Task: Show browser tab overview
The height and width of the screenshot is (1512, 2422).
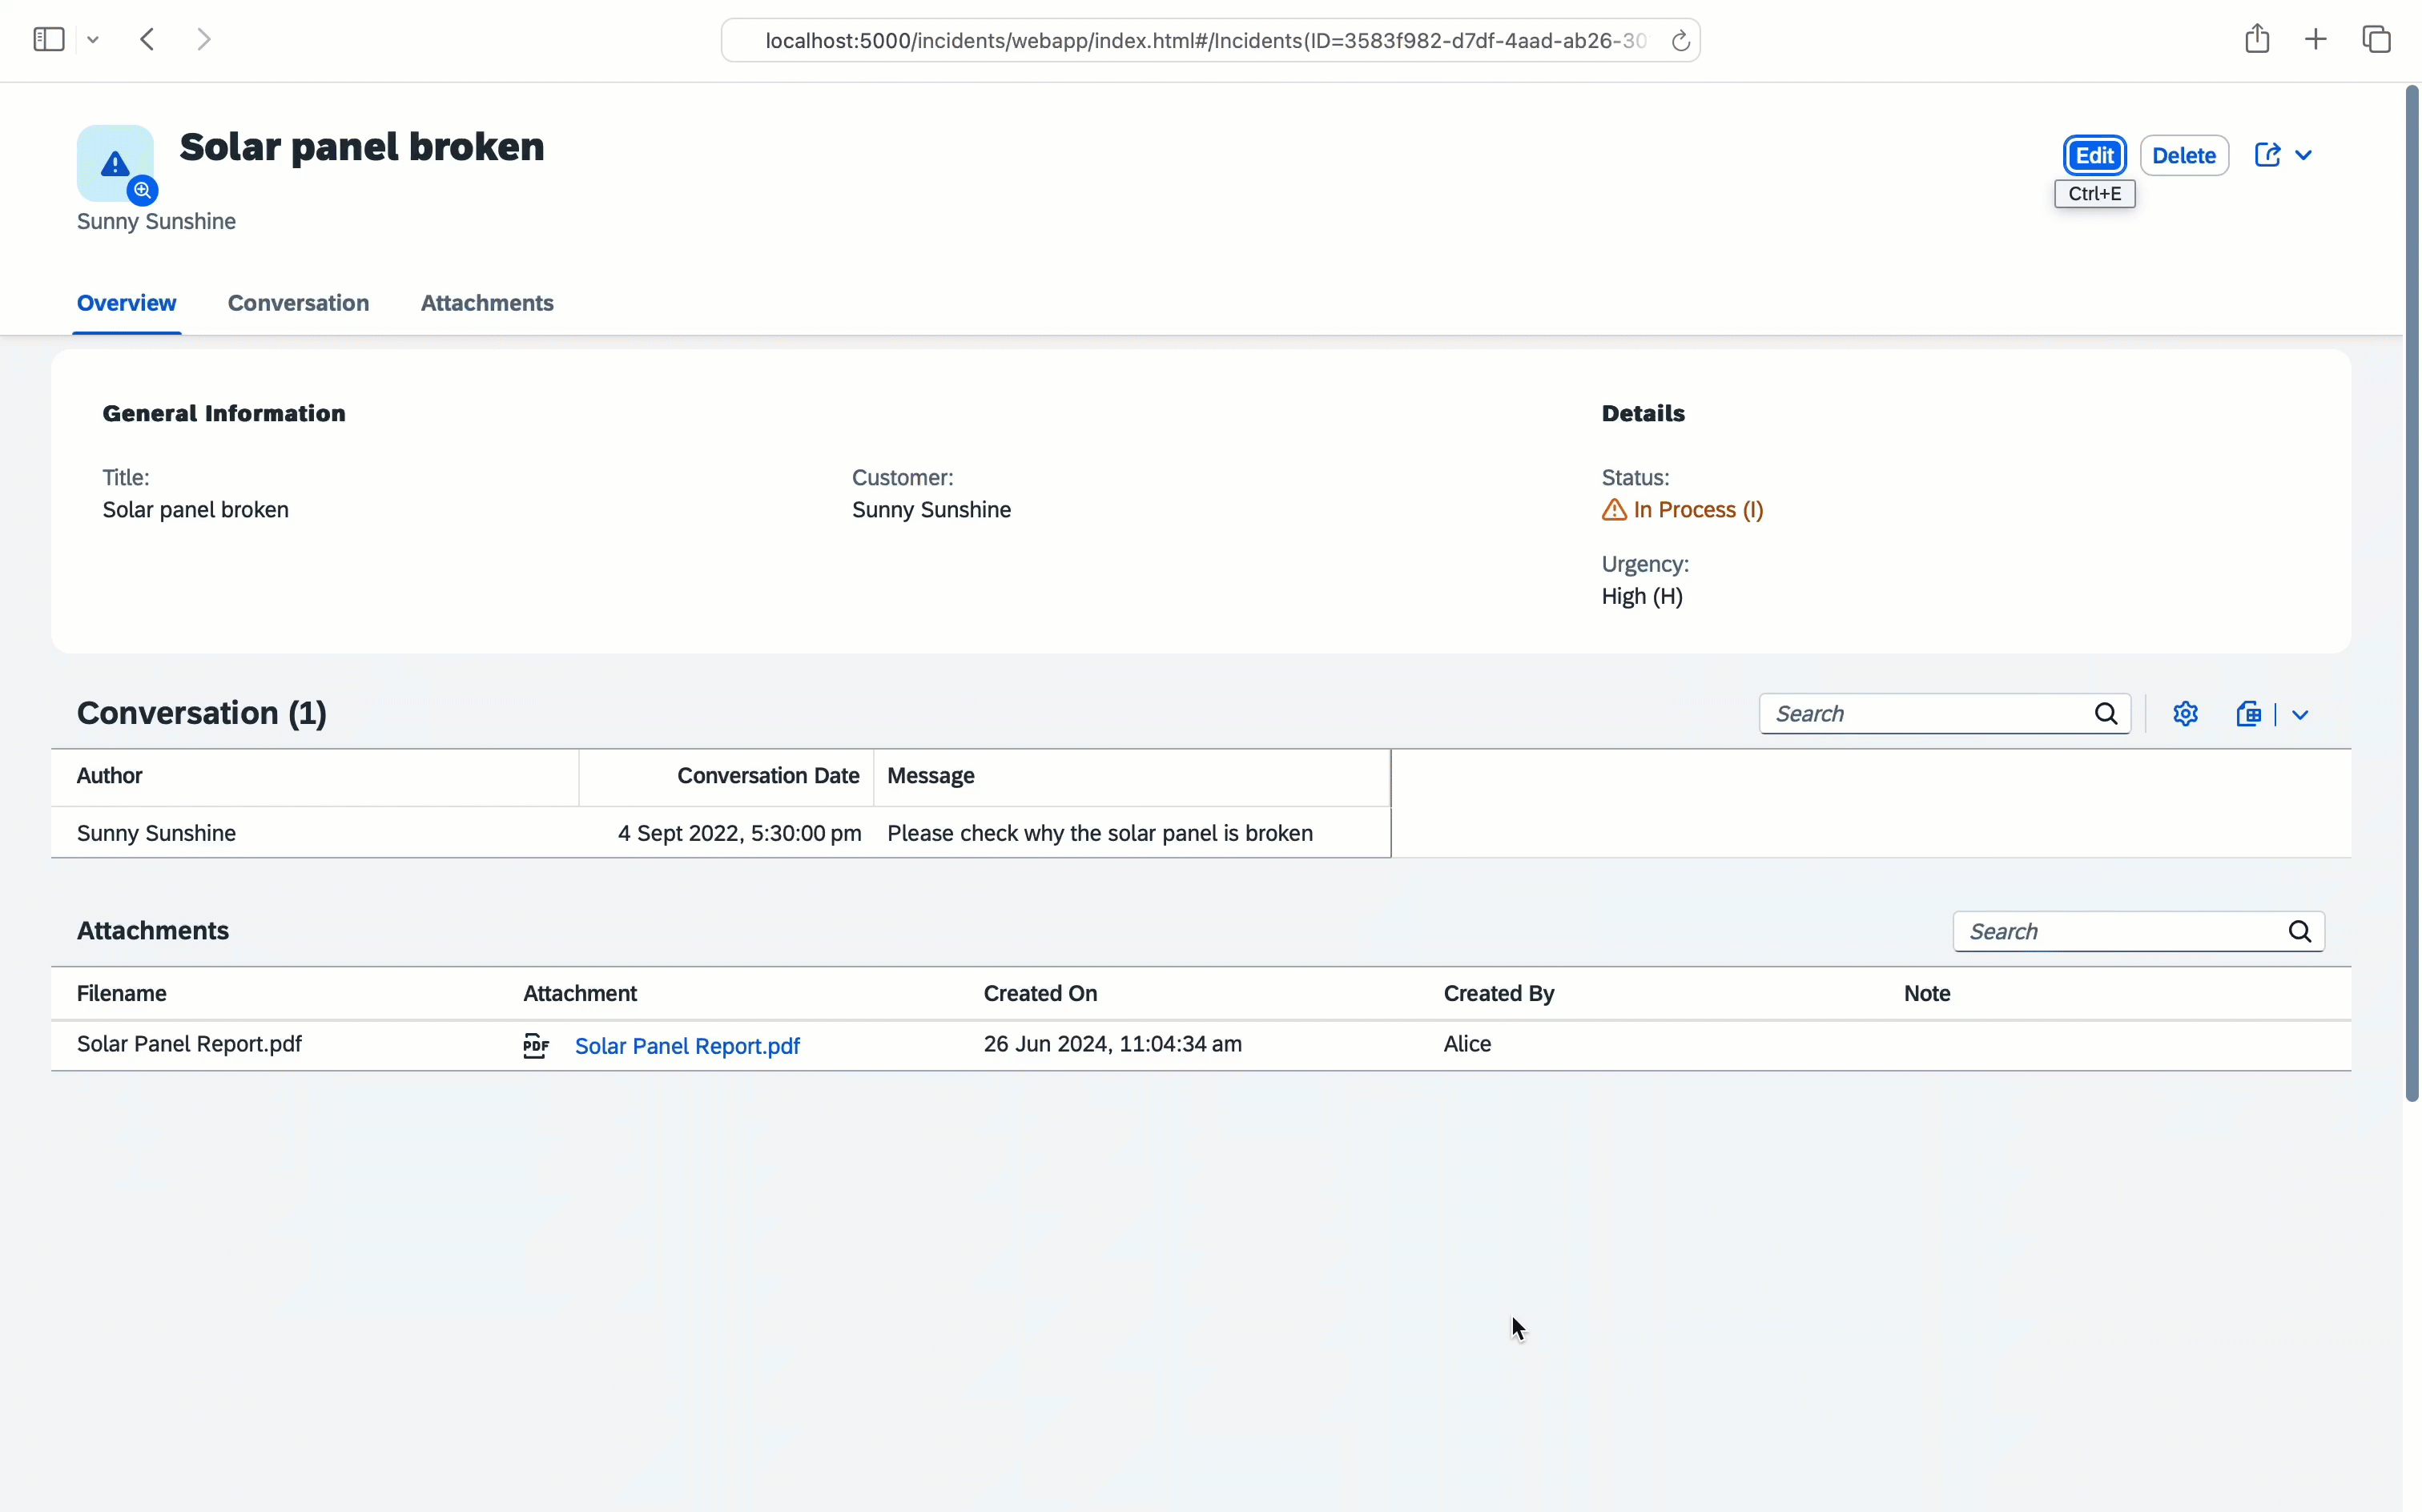Action: [2376, 40]
